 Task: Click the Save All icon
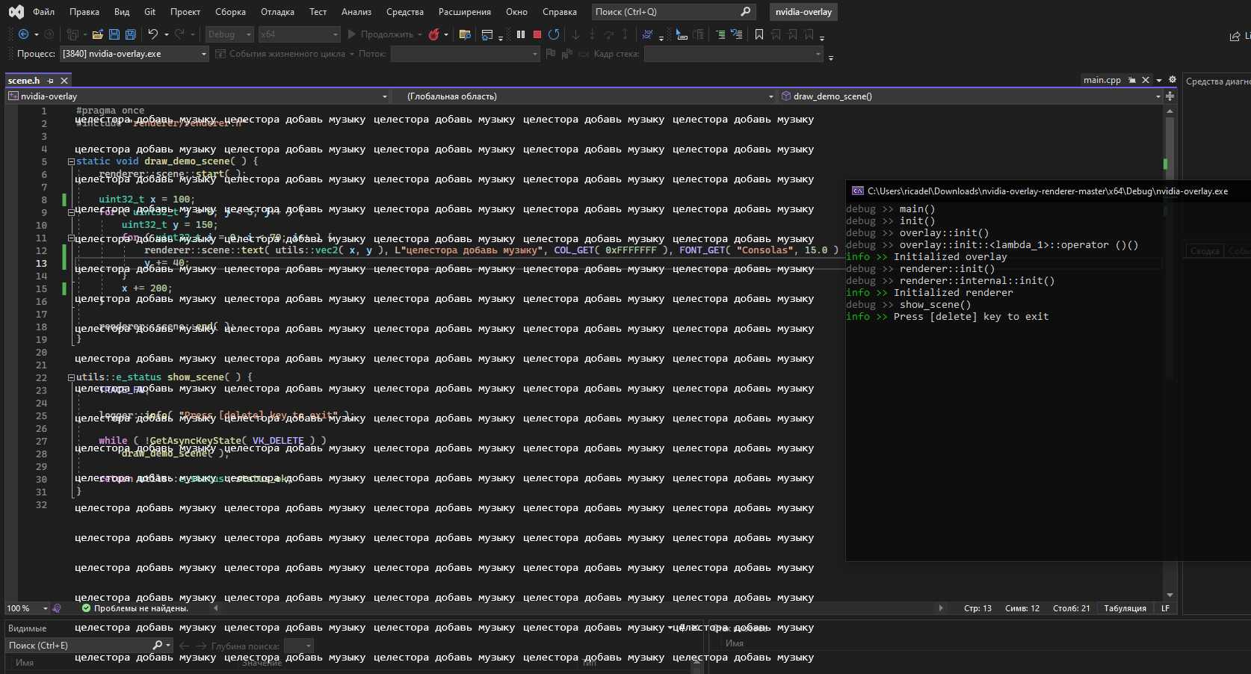(x=130, y=34)
